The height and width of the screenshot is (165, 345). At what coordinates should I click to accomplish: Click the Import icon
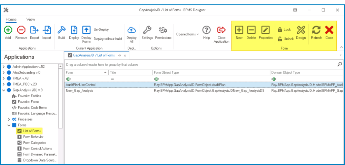coord(47,30)
